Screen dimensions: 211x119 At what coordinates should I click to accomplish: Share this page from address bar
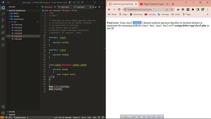pyautogui.click(x=167, y=10)
